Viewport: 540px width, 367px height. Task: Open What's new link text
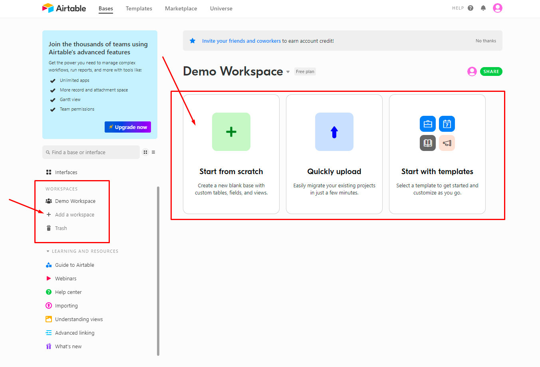click(x=68, y=346)
